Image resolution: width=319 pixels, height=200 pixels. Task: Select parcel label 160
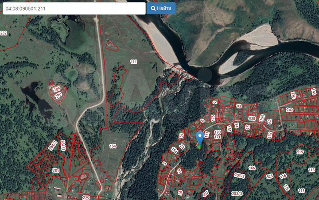click(262, 118)
